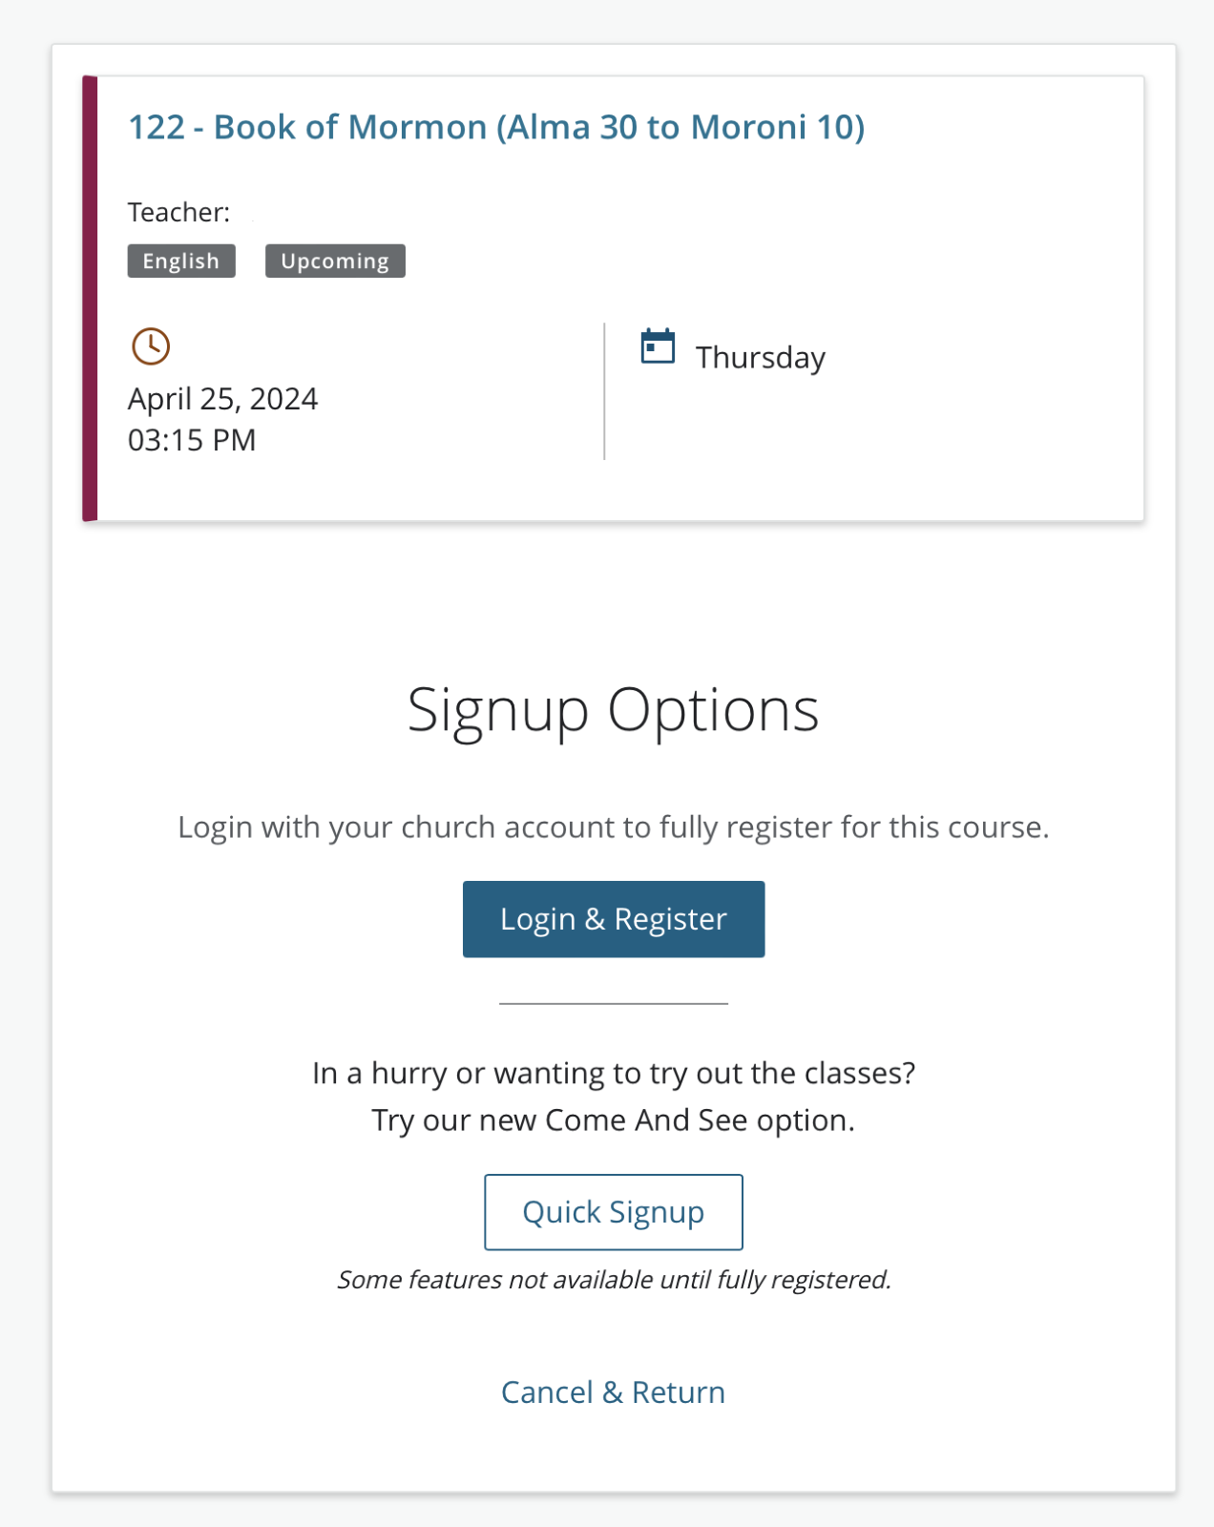Click the Thursday day label
Viewport: 1214px width, 1527px height.
[760, 358]
